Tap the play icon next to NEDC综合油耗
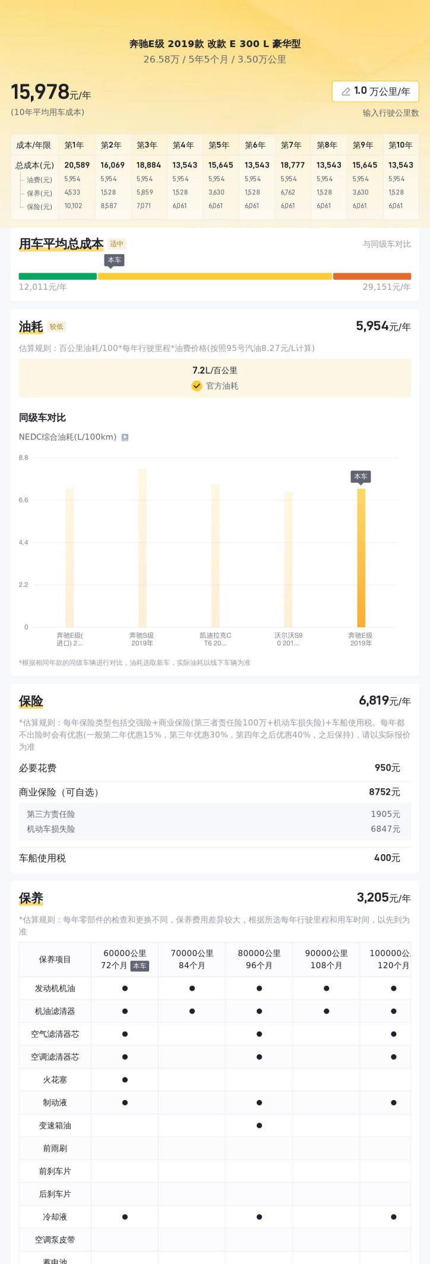This screenshot has height=1264, width=430. pos(125,437)
